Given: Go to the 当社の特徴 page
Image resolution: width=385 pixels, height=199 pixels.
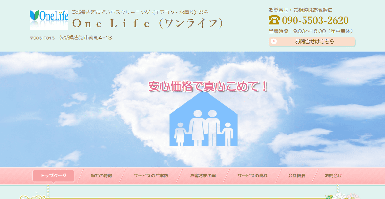Looking at the screenshot, I should [101, 176].
